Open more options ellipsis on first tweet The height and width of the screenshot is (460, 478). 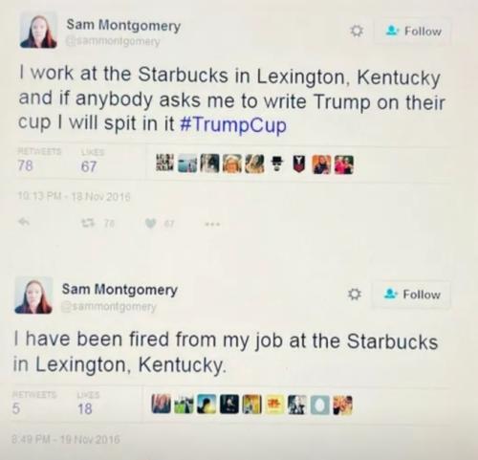212,225
